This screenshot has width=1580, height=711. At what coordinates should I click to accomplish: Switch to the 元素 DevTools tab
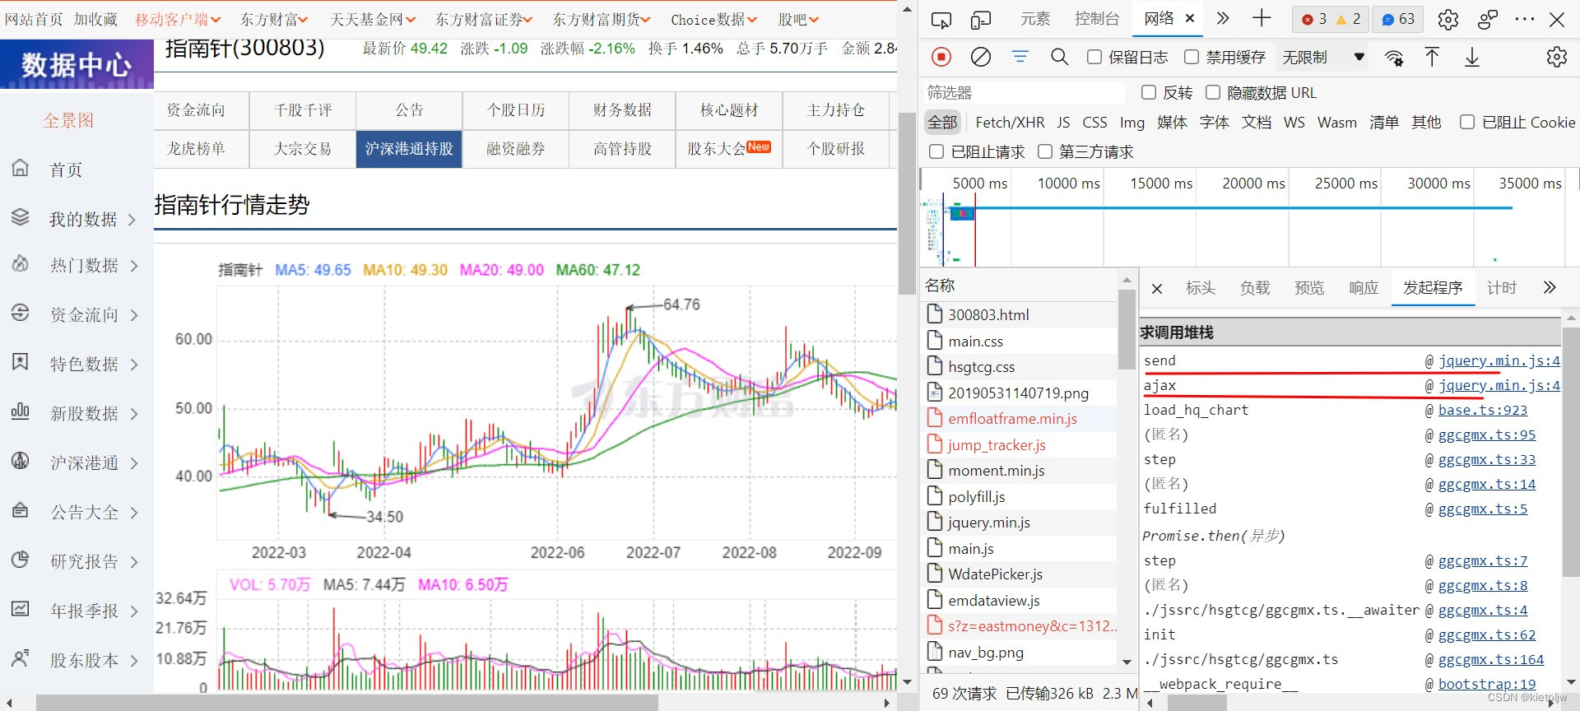pos(1035,18)
